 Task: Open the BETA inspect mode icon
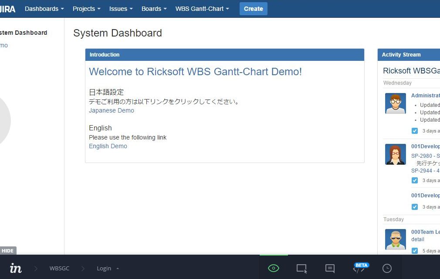360,268
